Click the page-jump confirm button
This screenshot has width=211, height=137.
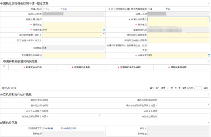point(206,88)
